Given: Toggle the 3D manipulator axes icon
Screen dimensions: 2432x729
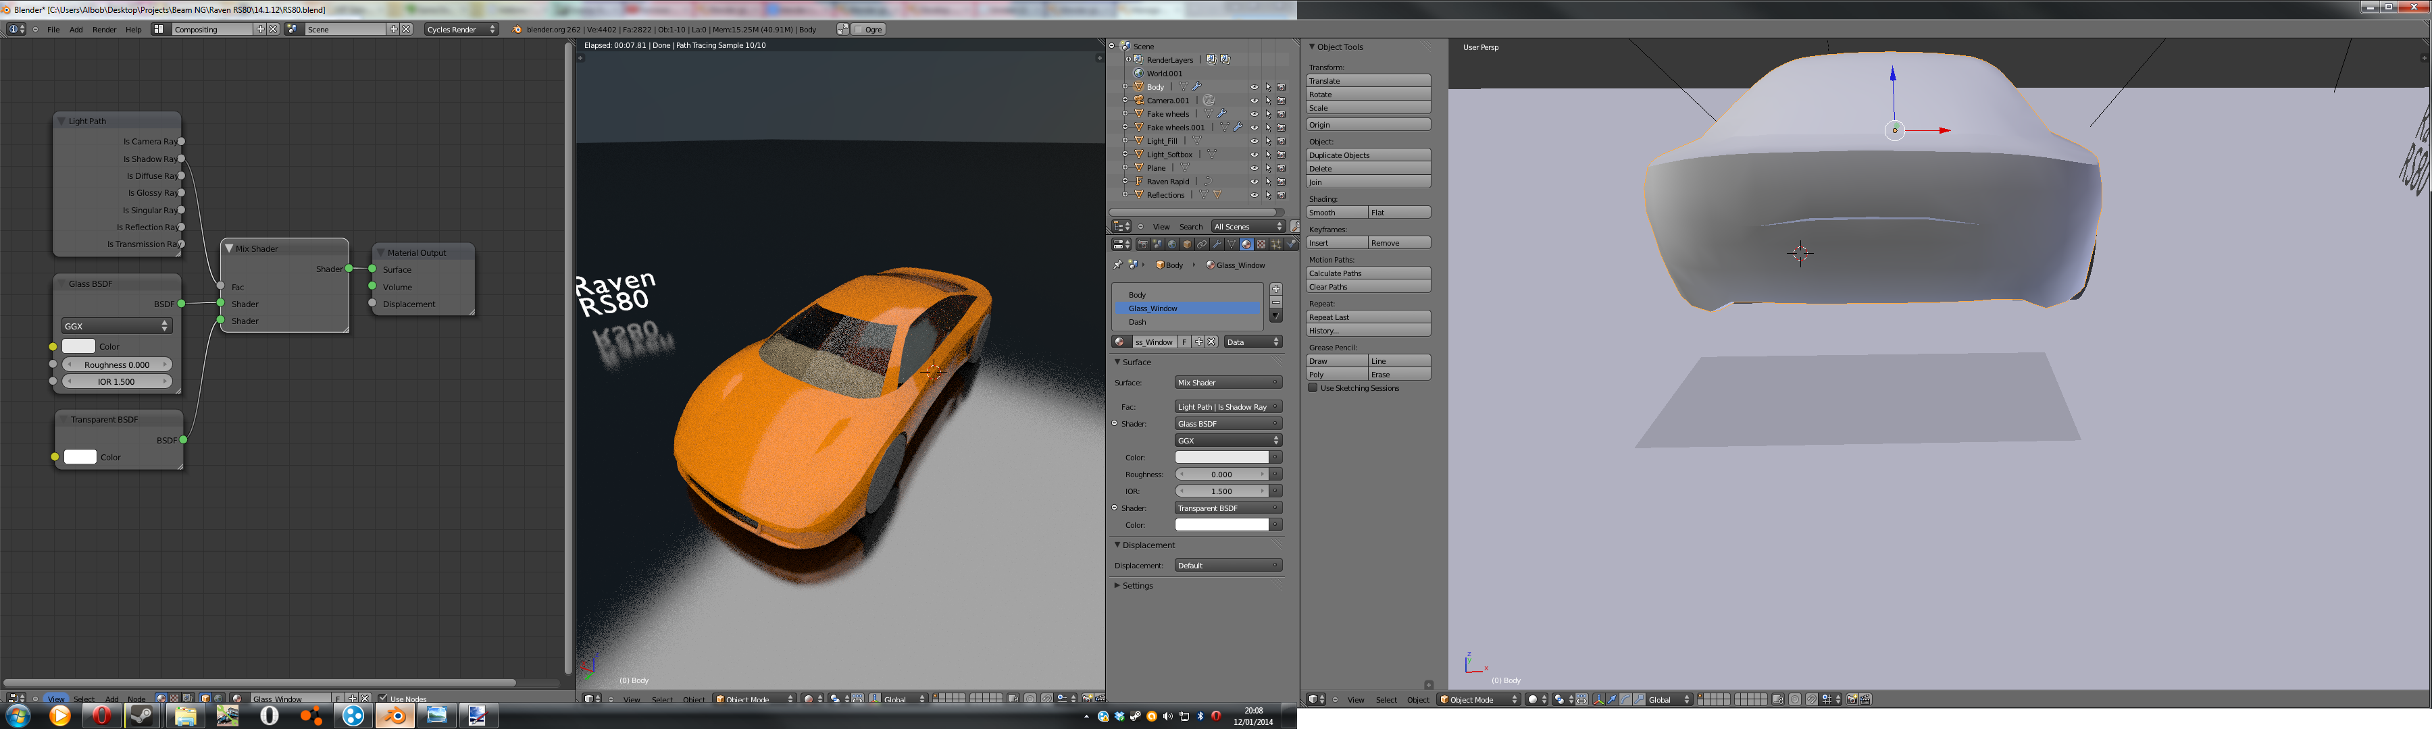Looking at the screenshot, I should pos(1599,699).
